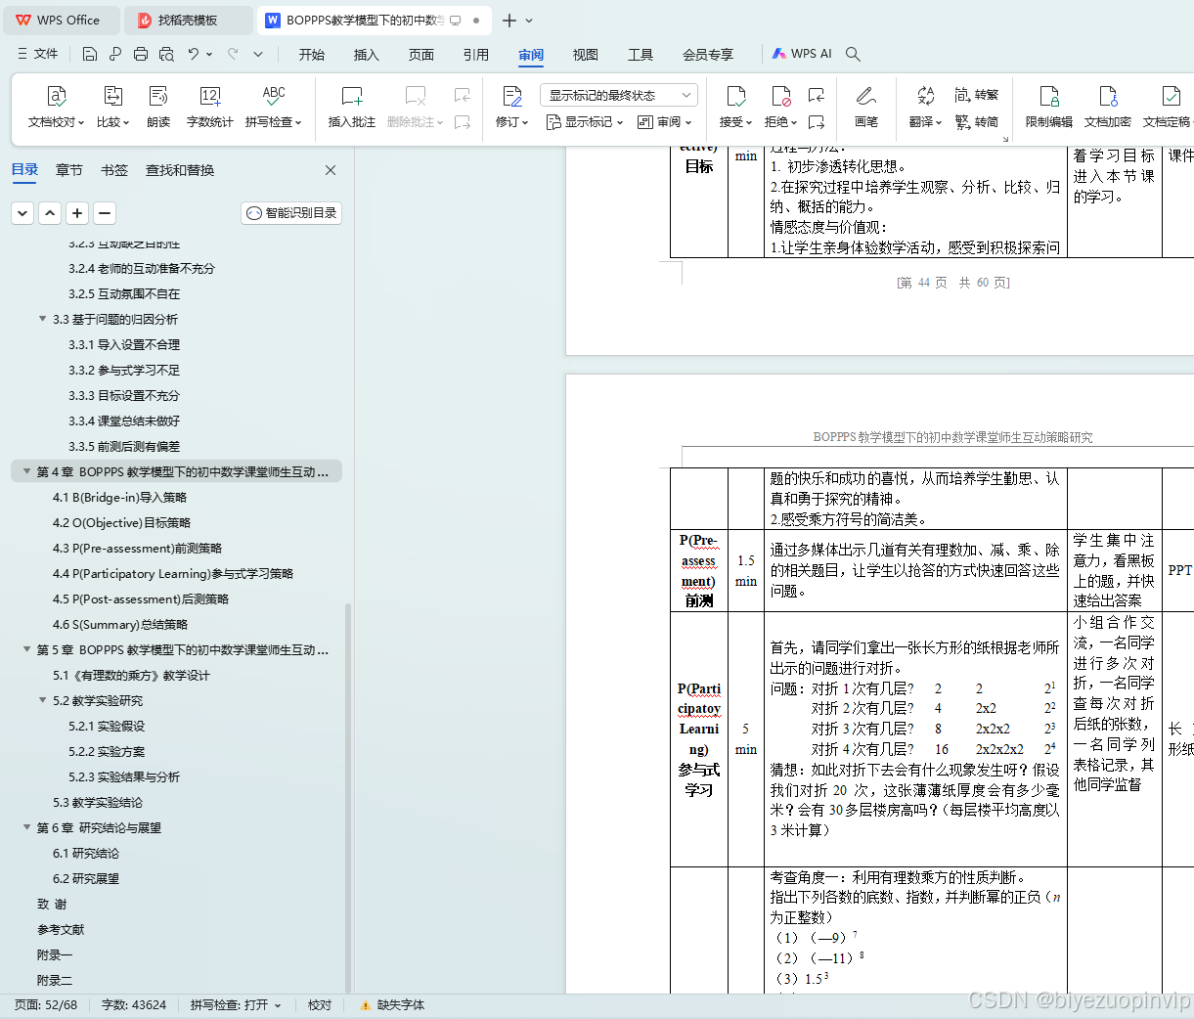Screen dimensions: 1194x1019
Task: Click the outline minus level button
Action: 105,212
